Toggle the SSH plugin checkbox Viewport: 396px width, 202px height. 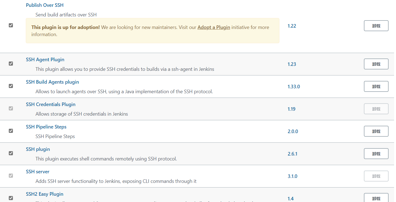pyautogui.click(x=11, y=153)
